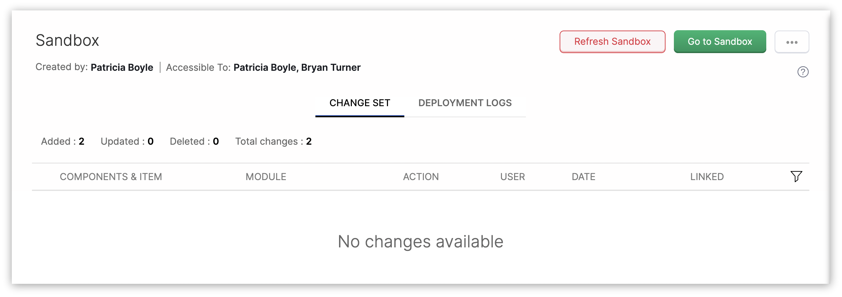Viewport: 842px width, 297px height.
Task: Click the Updated count label
Action: pos(127,142)
